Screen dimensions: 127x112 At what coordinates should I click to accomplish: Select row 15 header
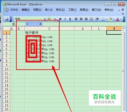pos(6,89)
